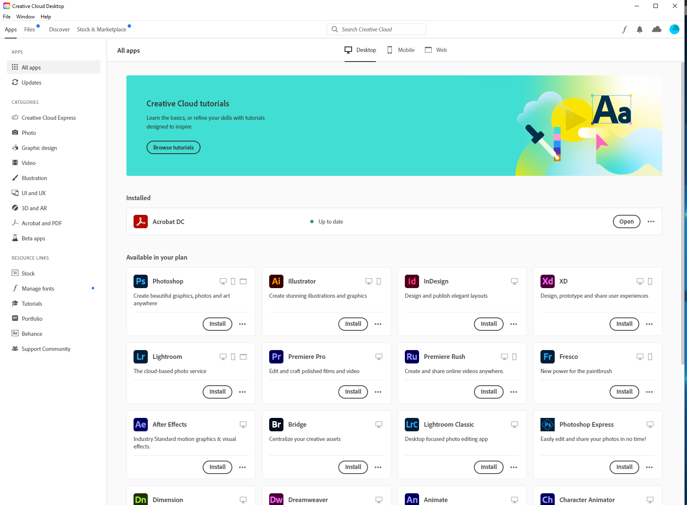Go to the Discover tab
Screen dimensions: 687x505
tap(59, 29)
